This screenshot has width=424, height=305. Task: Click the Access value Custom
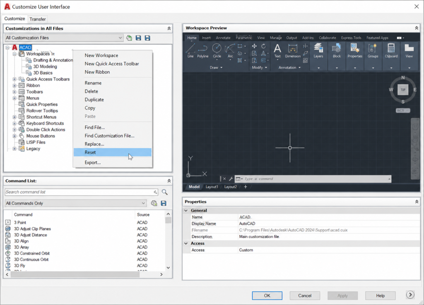click(246, 250)
